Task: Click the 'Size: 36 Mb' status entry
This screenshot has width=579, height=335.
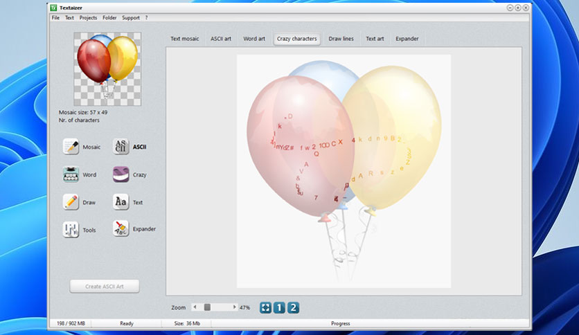Action: tap(187, 323)
